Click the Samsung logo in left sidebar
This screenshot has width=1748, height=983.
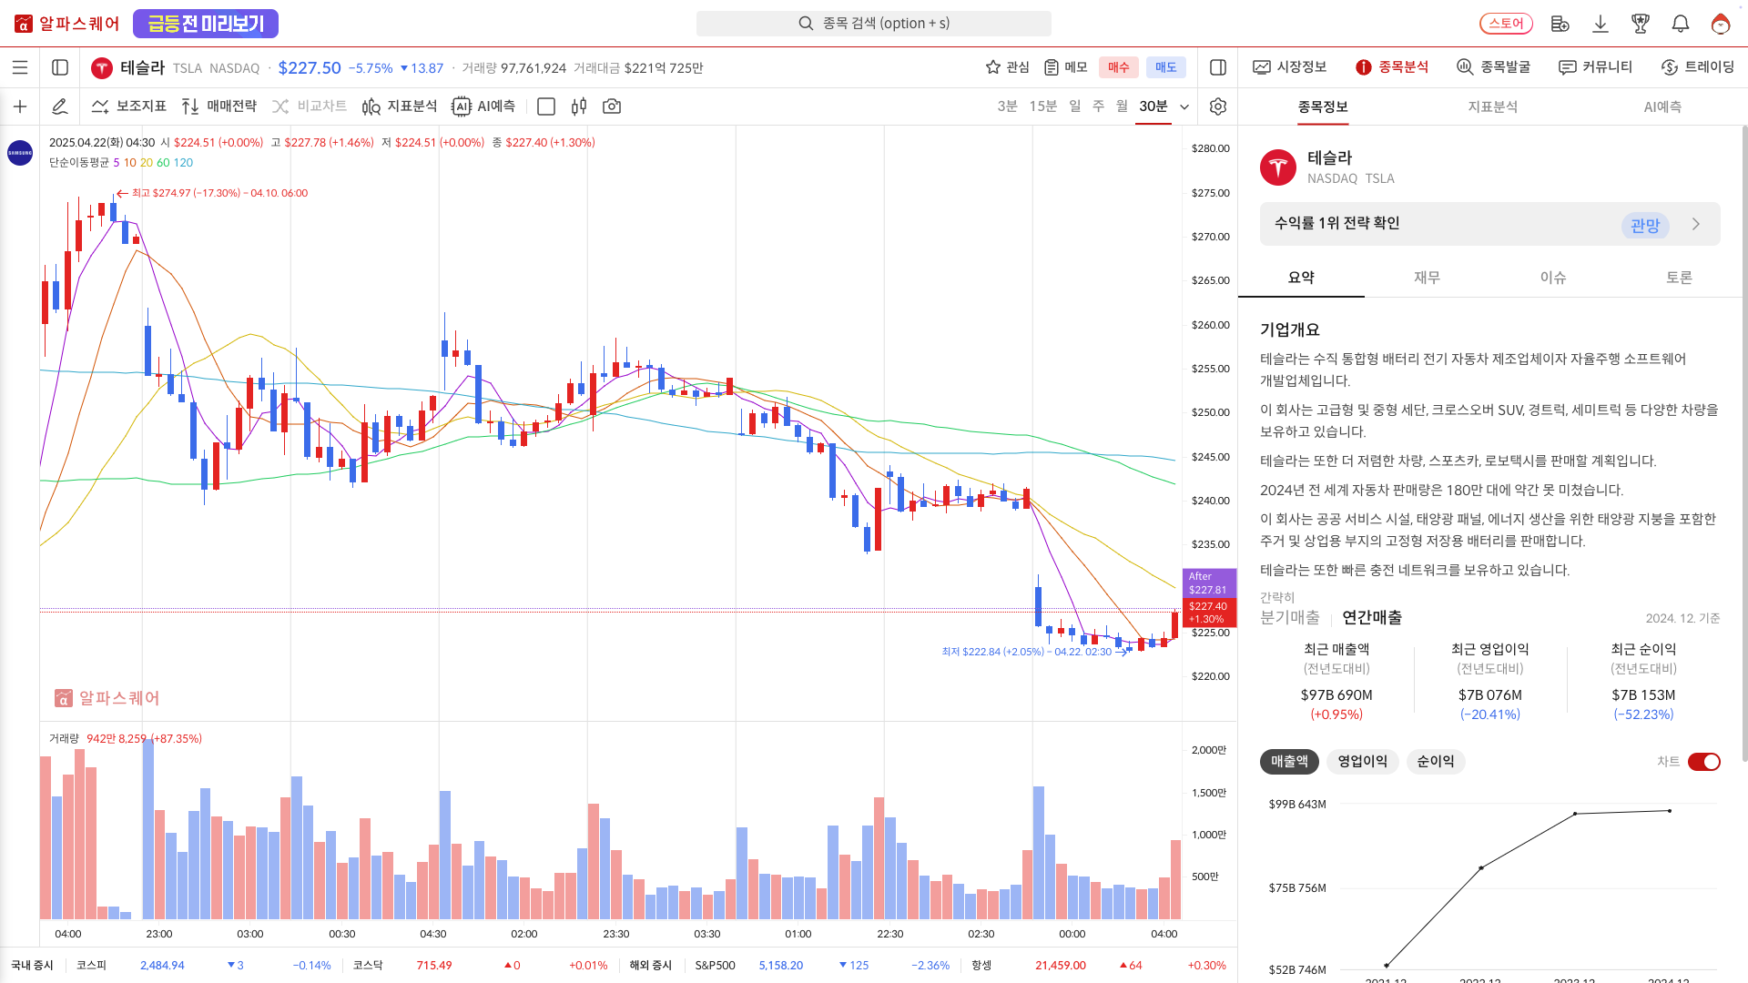[20, 153]
